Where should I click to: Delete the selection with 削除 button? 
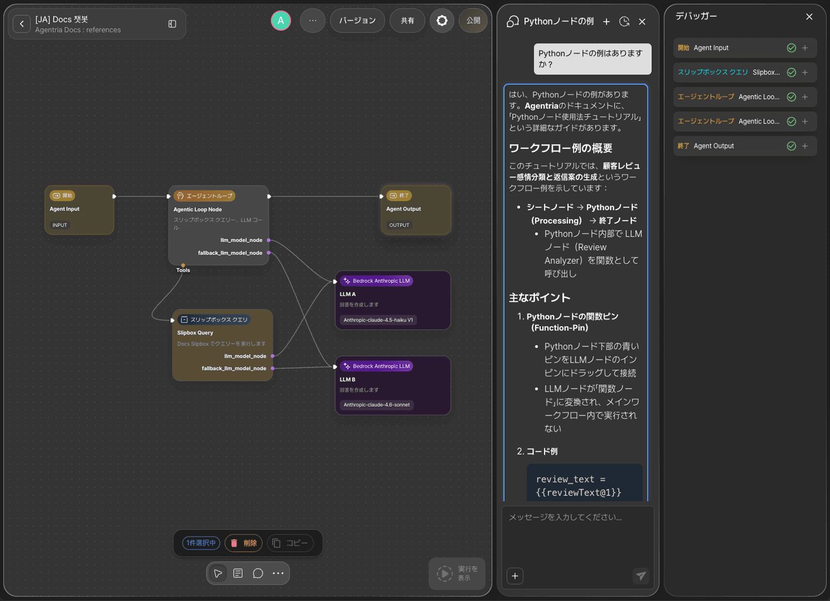coord(244,543)
